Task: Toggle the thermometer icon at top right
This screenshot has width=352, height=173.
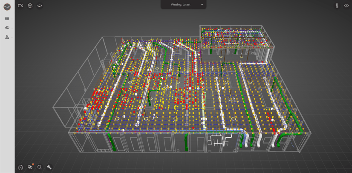Action: tap(337, 6)
